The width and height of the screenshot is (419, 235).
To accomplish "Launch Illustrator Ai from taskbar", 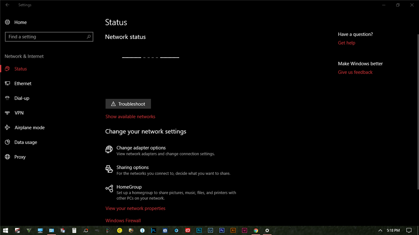I will 233,230.
